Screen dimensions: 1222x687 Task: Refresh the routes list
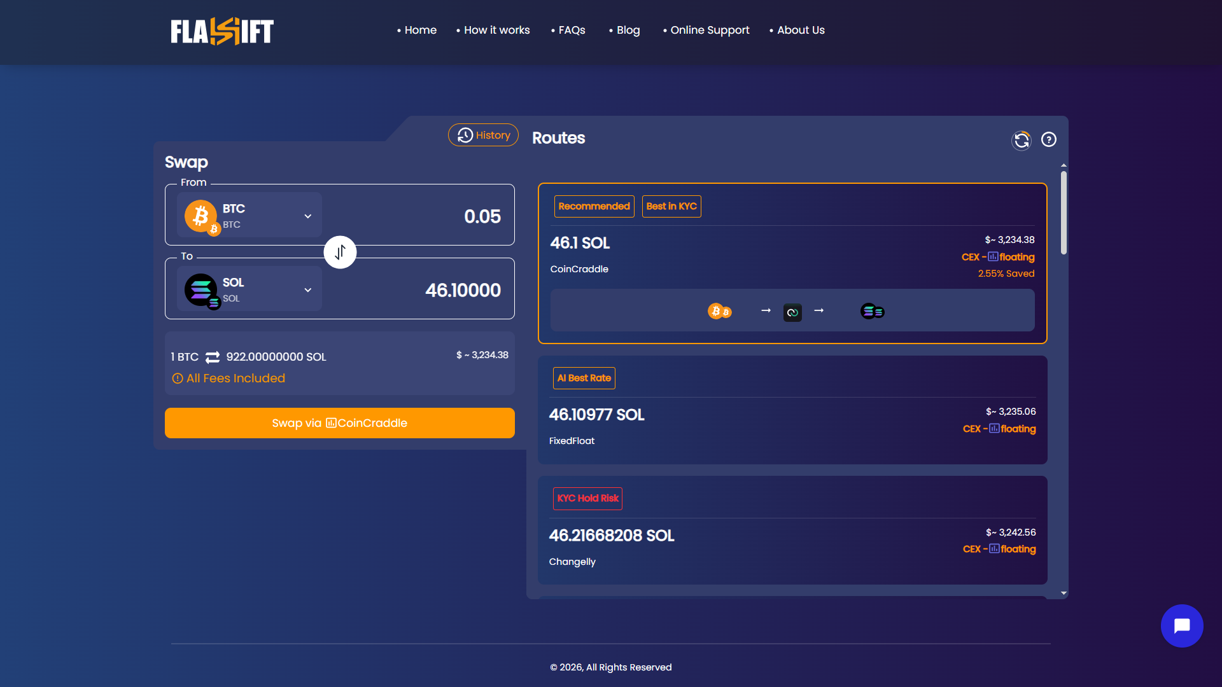(1022, 140)
